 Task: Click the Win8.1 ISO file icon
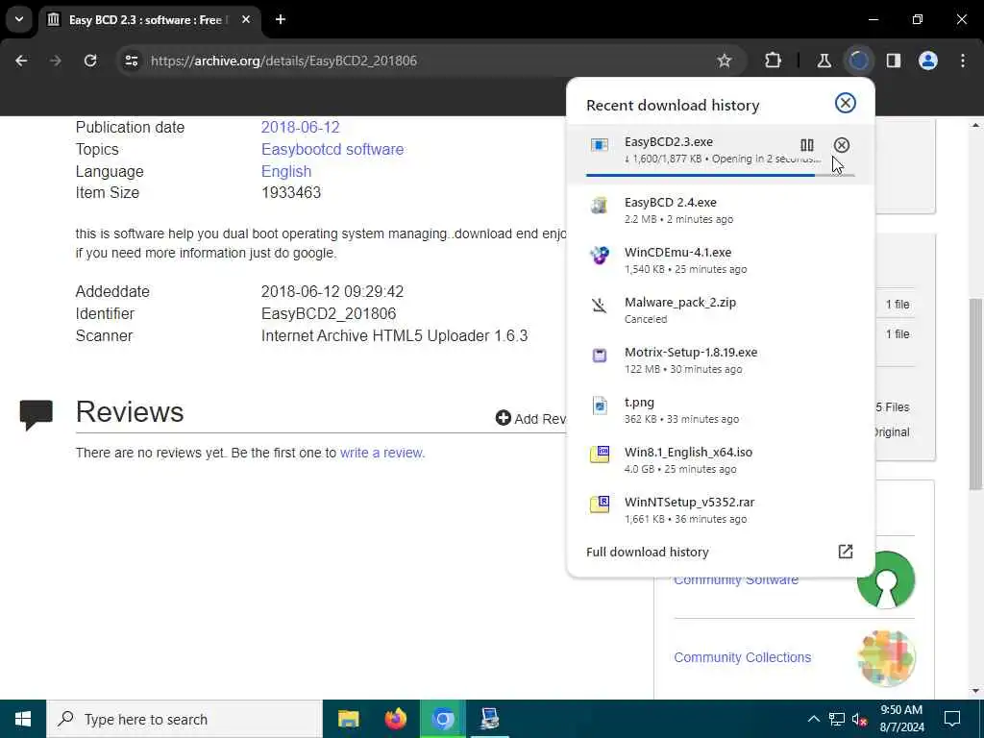(600, 455)
